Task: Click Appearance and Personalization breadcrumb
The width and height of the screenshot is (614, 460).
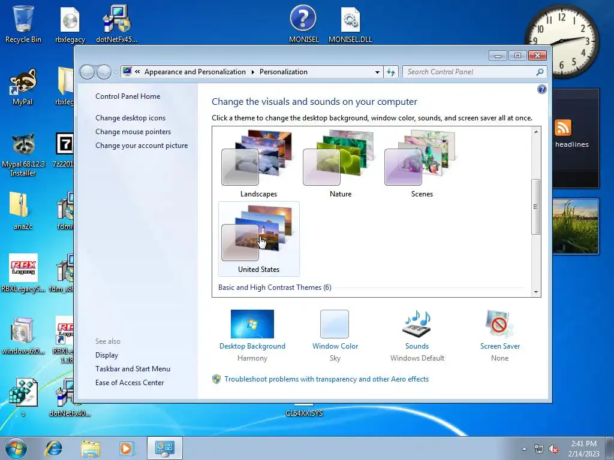Action: click(x=195, y=72)
